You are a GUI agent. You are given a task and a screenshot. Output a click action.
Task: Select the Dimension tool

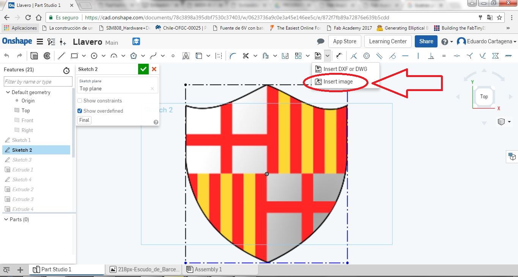click(339, 56)
